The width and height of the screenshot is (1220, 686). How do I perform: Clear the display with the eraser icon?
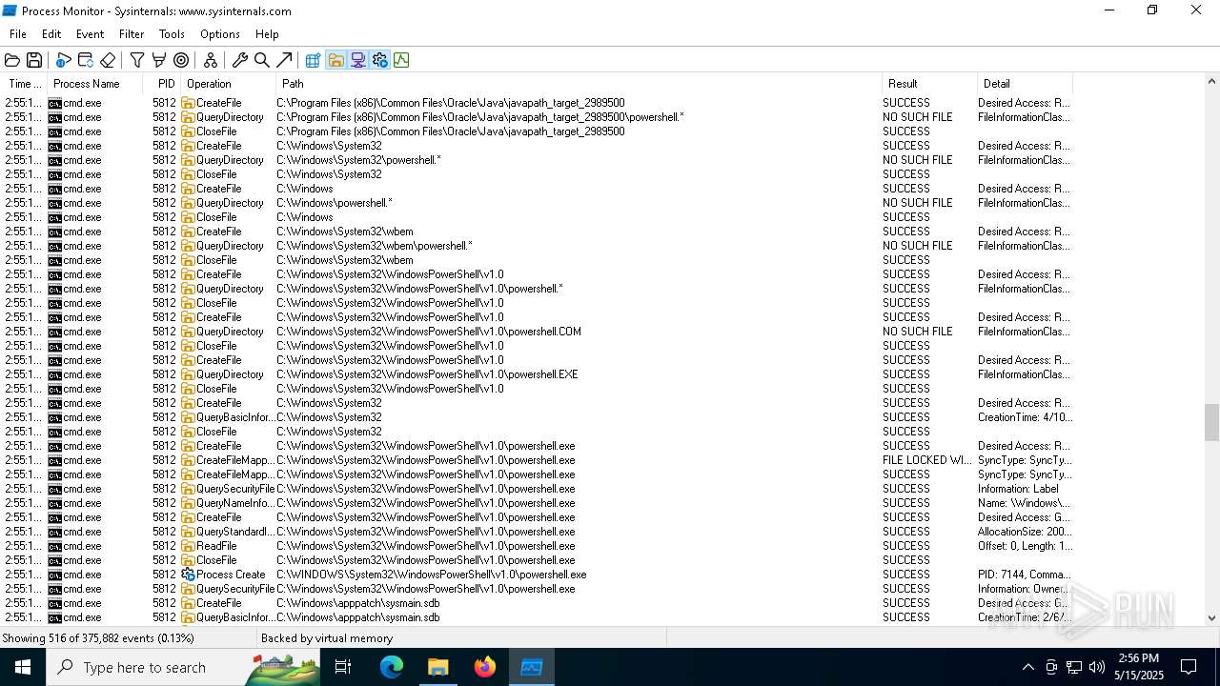click(107, 60)
